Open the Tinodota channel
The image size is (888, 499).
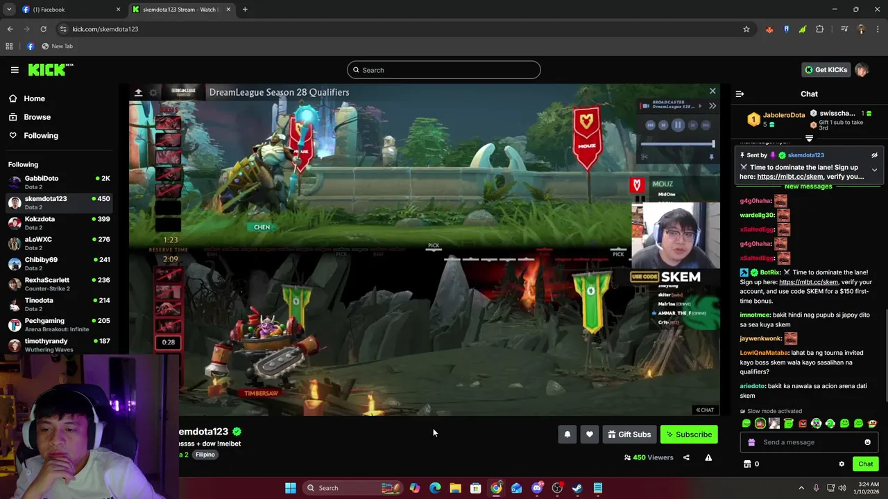pyautogui.click(x=59, y=304)
